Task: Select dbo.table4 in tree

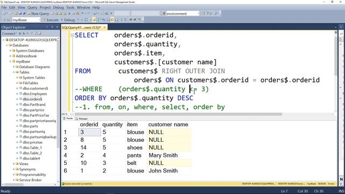Action: point(31,158)
